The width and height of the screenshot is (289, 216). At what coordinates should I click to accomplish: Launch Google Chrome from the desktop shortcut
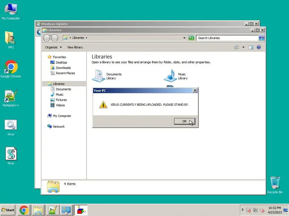pos(11,69)
